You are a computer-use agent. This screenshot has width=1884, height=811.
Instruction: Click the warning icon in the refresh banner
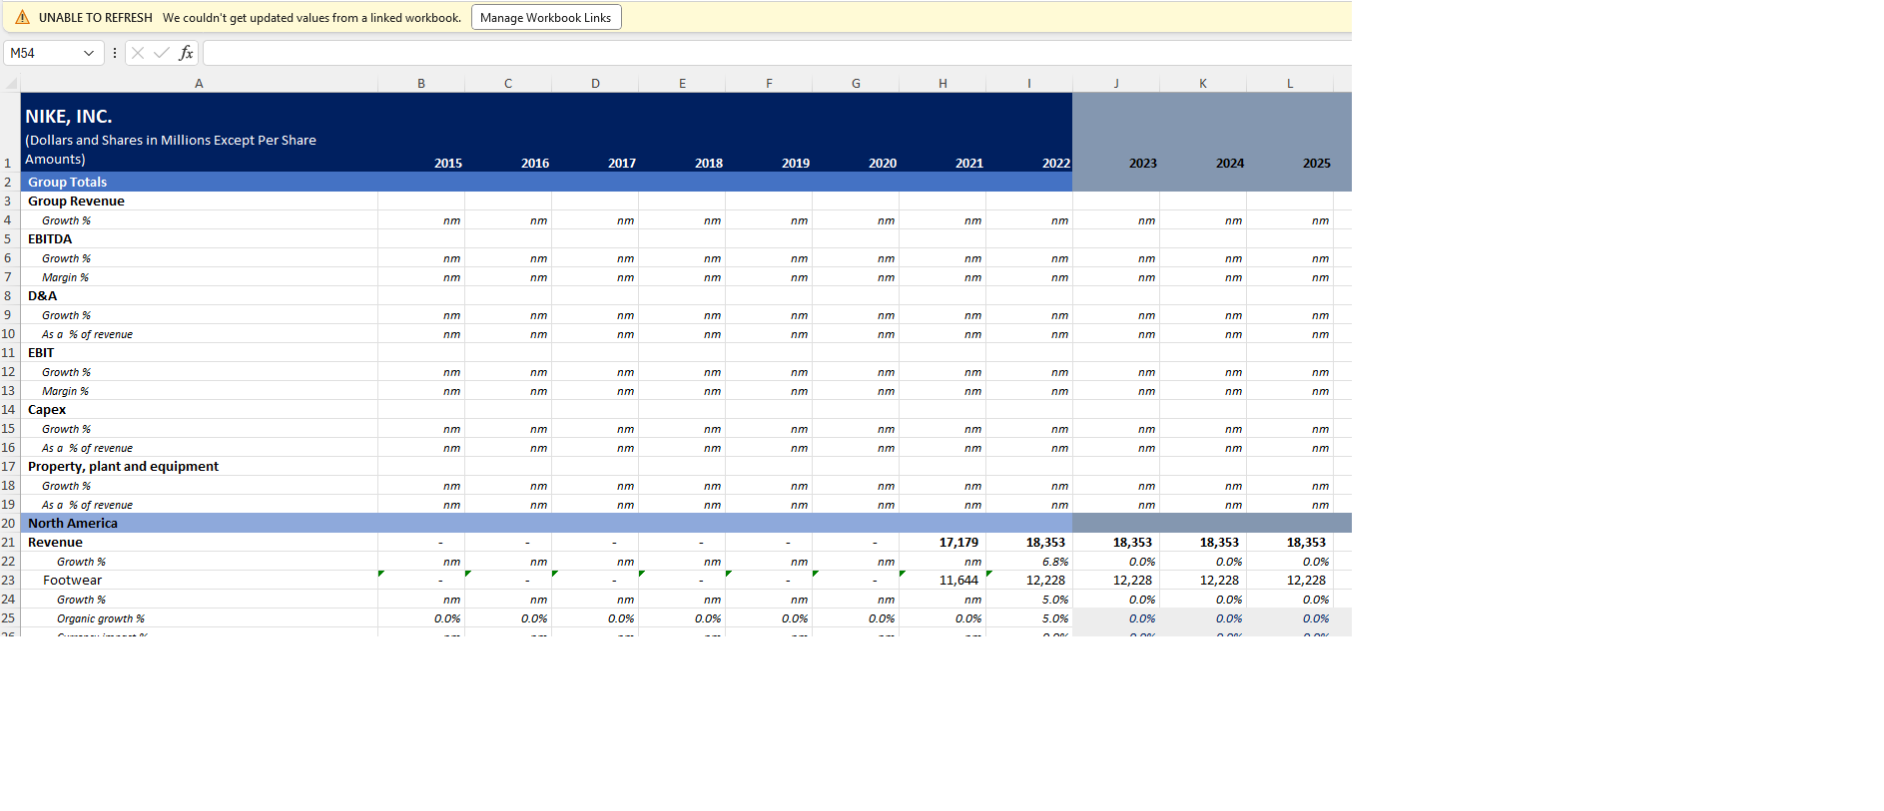point(22,17)
